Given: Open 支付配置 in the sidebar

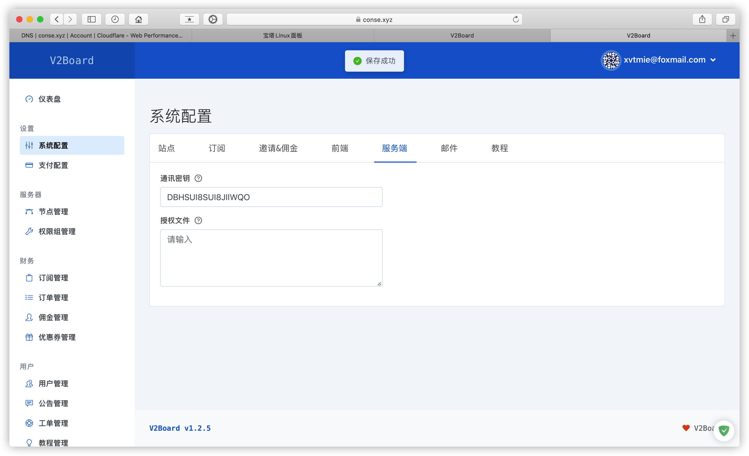Looking at the screenshot, I should [x=72, y=165].
